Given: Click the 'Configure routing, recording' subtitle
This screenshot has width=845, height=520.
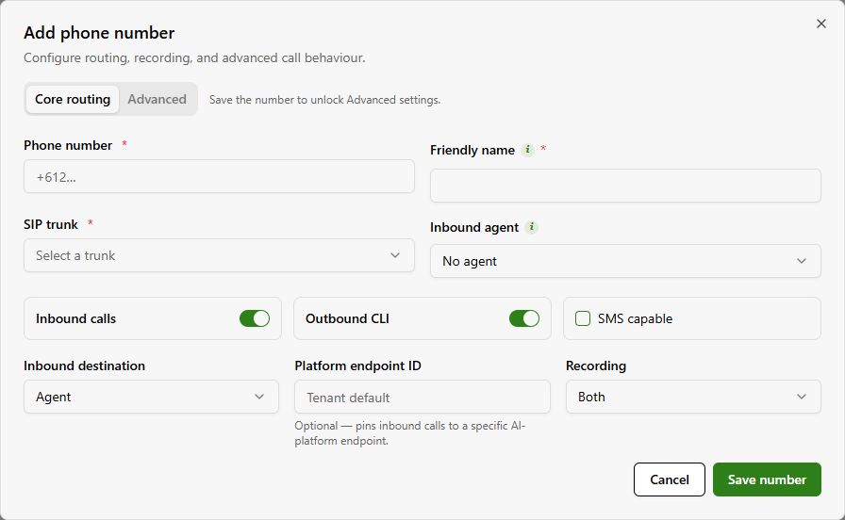Looking at the screenshot, I should [194, 57].
